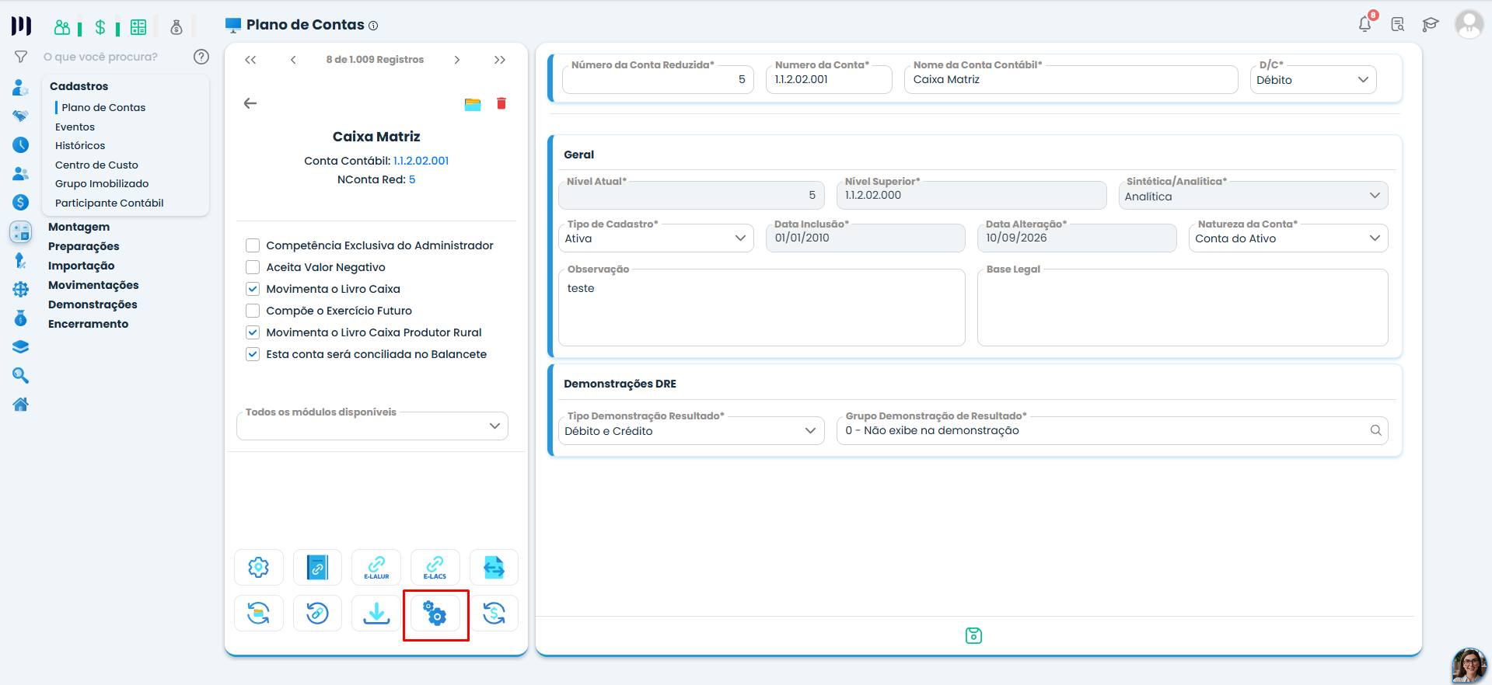Open the E-LALUR link button
This screenshot has height=685, width=1492.
pos(376,568)
